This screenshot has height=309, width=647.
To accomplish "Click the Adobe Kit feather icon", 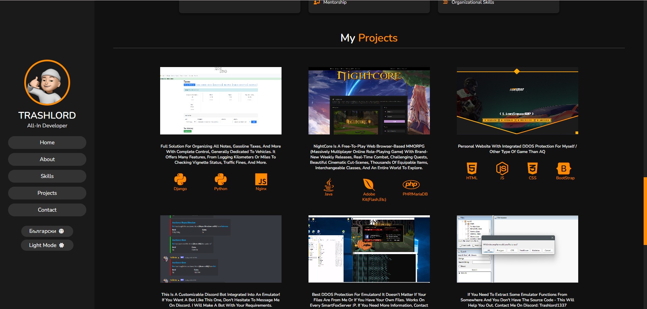I will [369, 185].
